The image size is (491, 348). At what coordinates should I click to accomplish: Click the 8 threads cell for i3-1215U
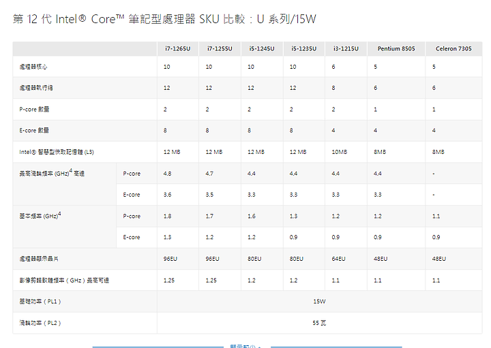point(333,88)
